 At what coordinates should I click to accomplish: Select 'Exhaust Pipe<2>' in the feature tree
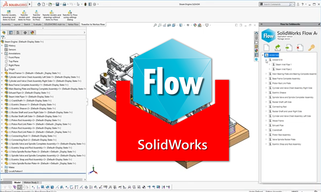pyautogui.click(x=29, y=93)
